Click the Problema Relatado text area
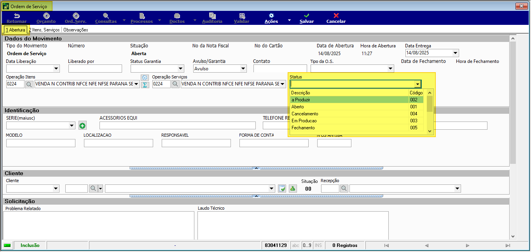 pos(99,226)
